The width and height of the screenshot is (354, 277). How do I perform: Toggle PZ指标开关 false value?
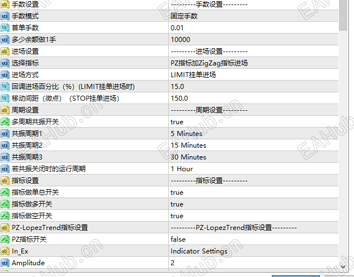(x=253, y=240)
